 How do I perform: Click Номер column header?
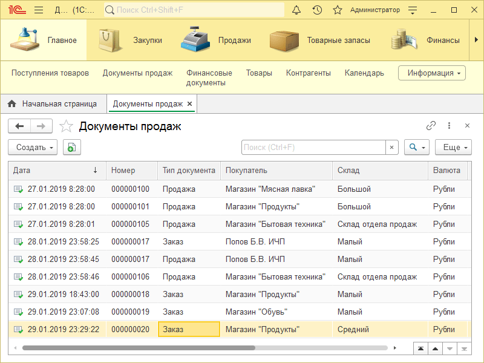pyautogui.click(x=132, y=171)
